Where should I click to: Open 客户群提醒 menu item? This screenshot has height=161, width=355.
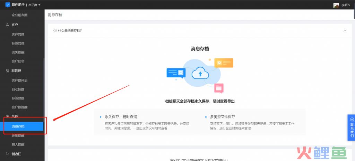tap(19, 107)
